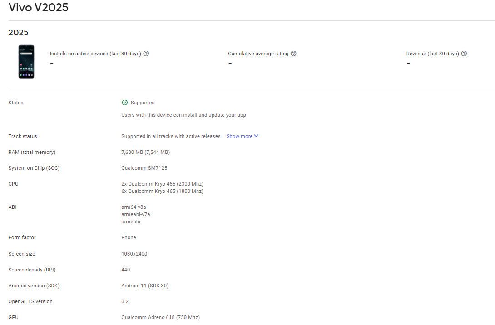Screen dimensions: 495x325
Task: Click the green Supported checkmark icon
Action: point(125,103)
